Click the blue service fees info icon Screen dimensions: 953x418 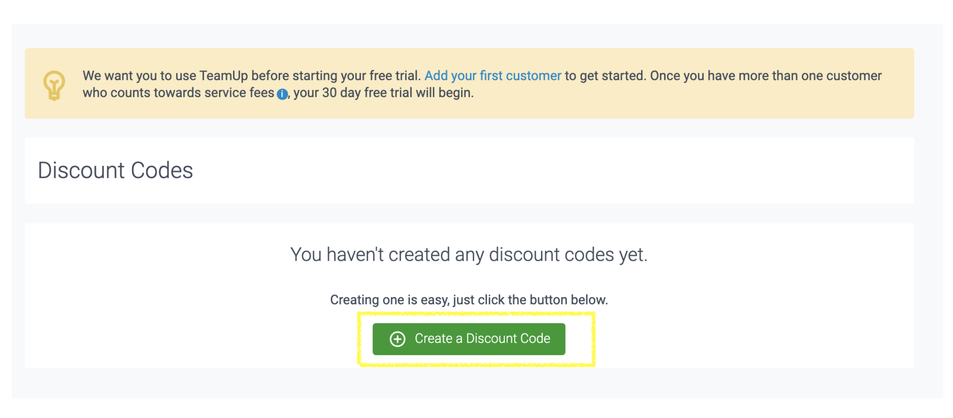click(282, 94)
